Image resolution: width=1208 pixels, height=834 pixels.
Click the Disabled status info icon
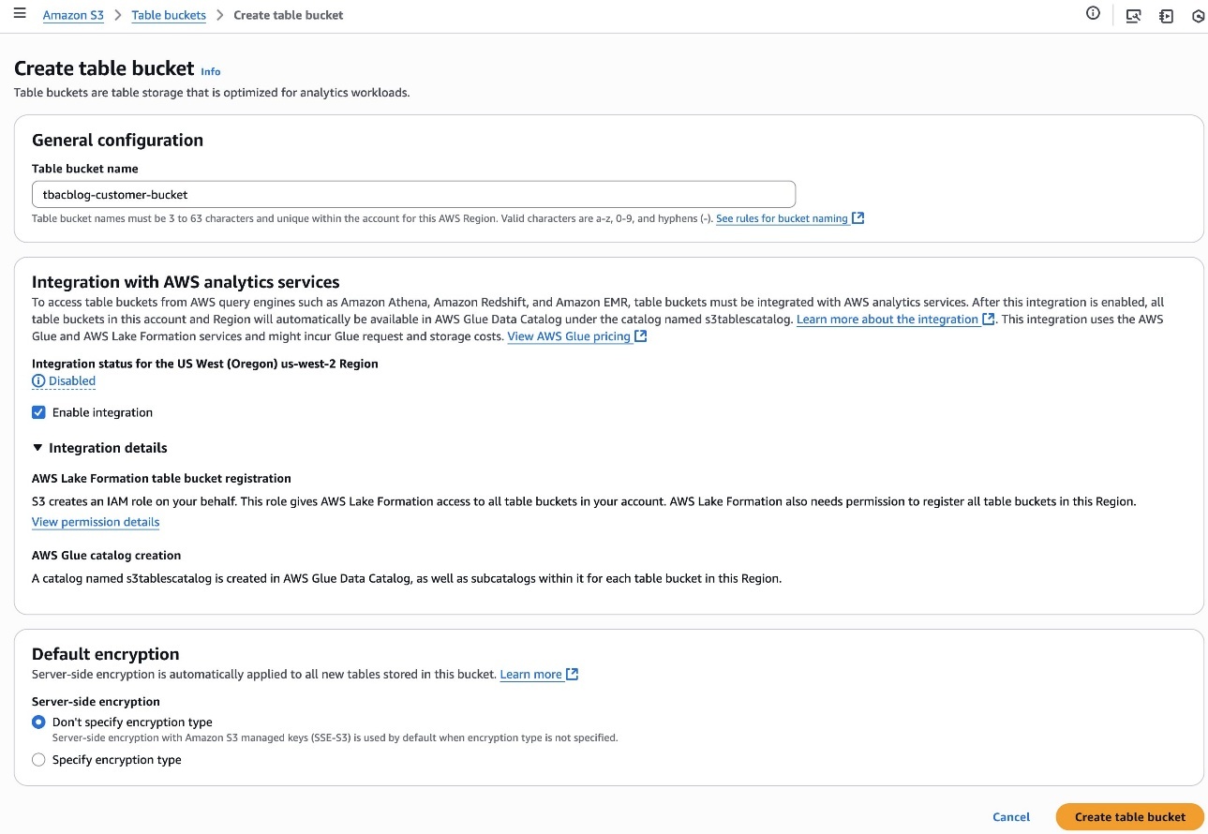38,381
